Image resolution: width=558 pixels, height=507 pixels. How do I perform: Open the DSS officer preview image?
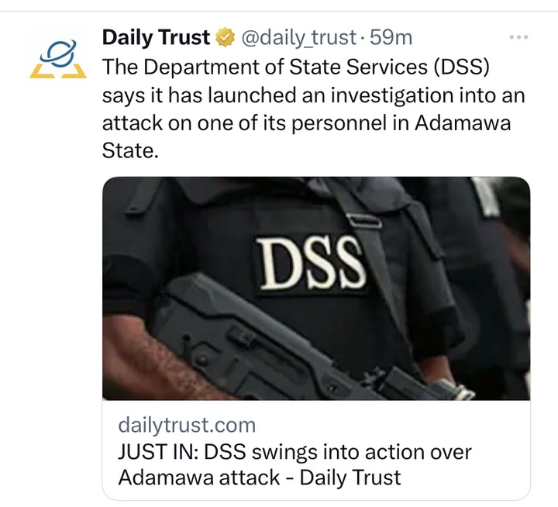coord(316,288)
